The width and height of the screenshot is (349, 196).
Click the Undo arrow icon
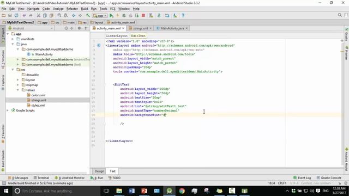point(24,16)
